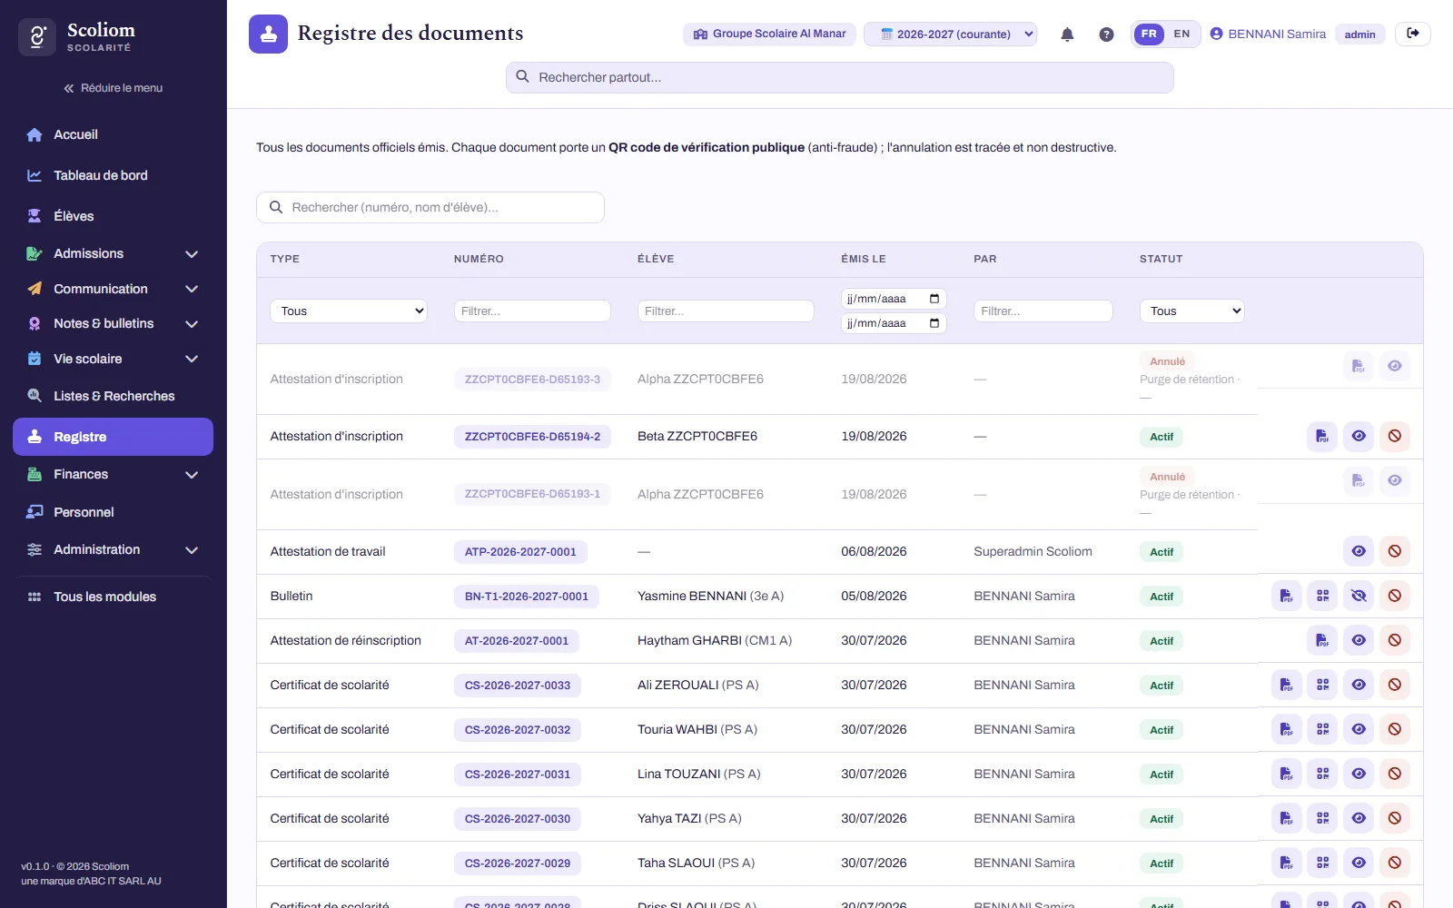Click the logout icon
The height and width of the screenshot is (908, 1453).
coord(1413,34)
